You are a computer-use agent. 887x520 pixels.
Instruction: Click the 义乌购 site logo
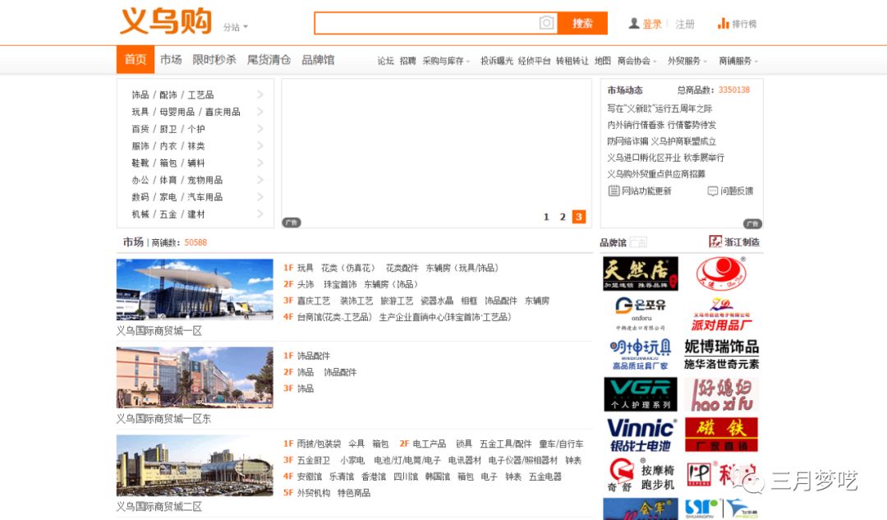[x=166, y=22]
